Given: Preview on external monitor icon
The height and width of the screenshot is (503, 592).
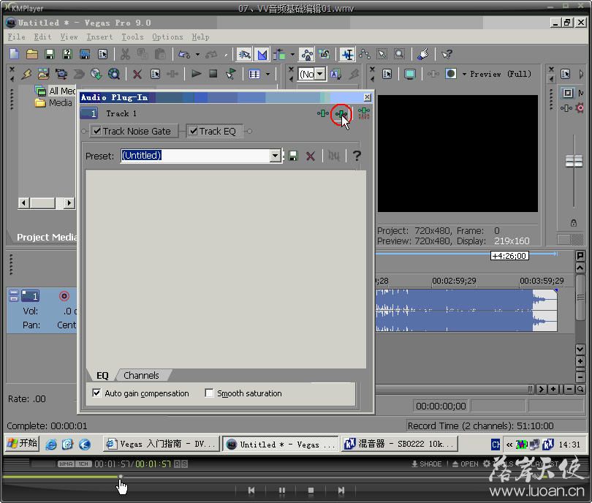Looking at the screenshot, I should point(409,74).
